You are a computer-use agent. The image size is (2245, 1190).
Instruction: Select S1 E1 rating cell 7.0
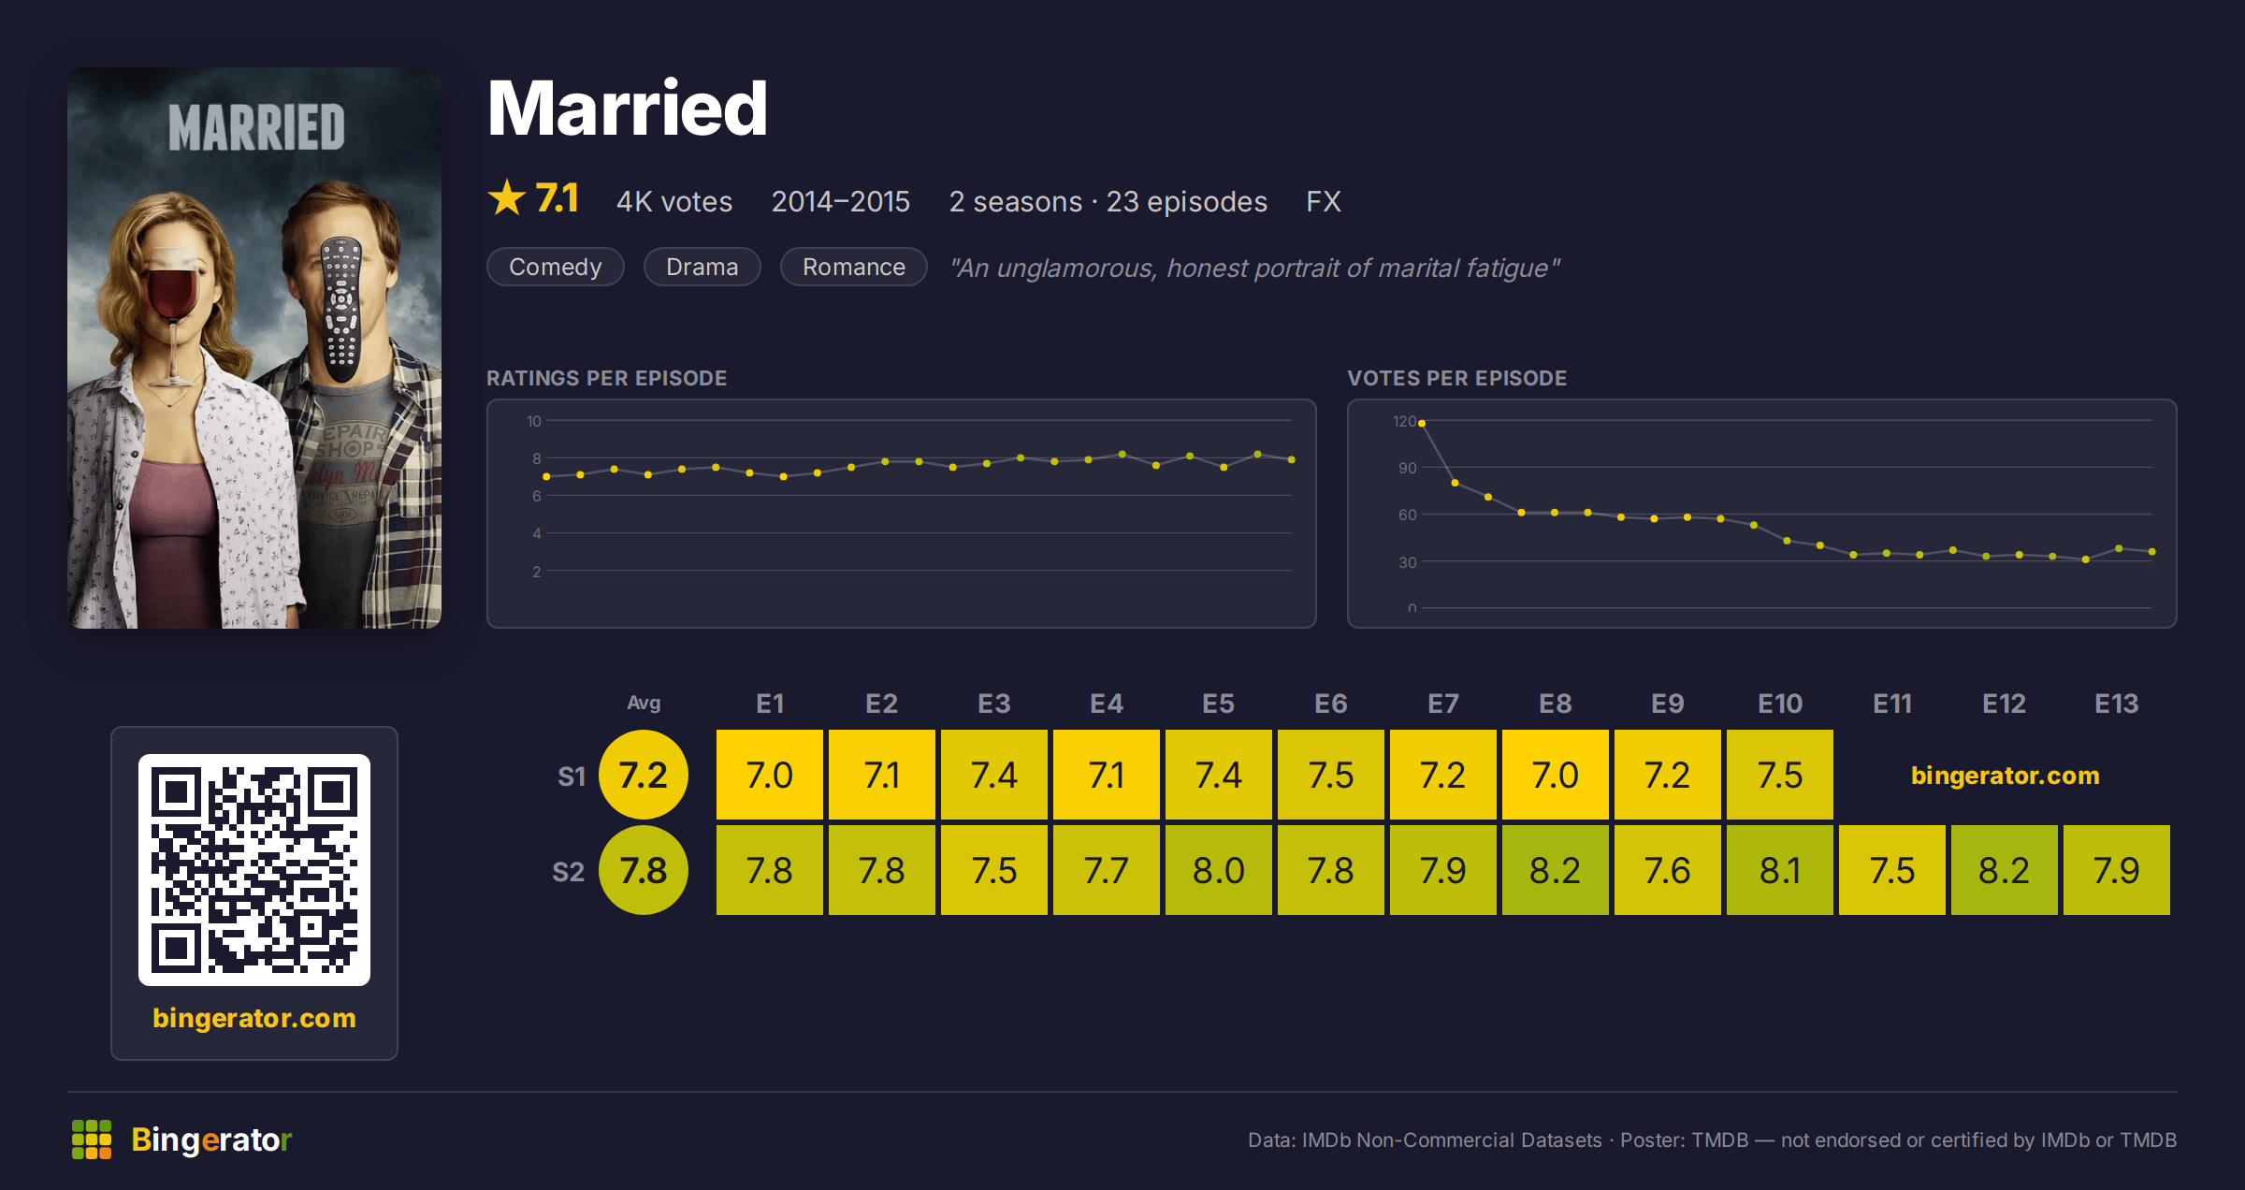[x=770, y=776]
